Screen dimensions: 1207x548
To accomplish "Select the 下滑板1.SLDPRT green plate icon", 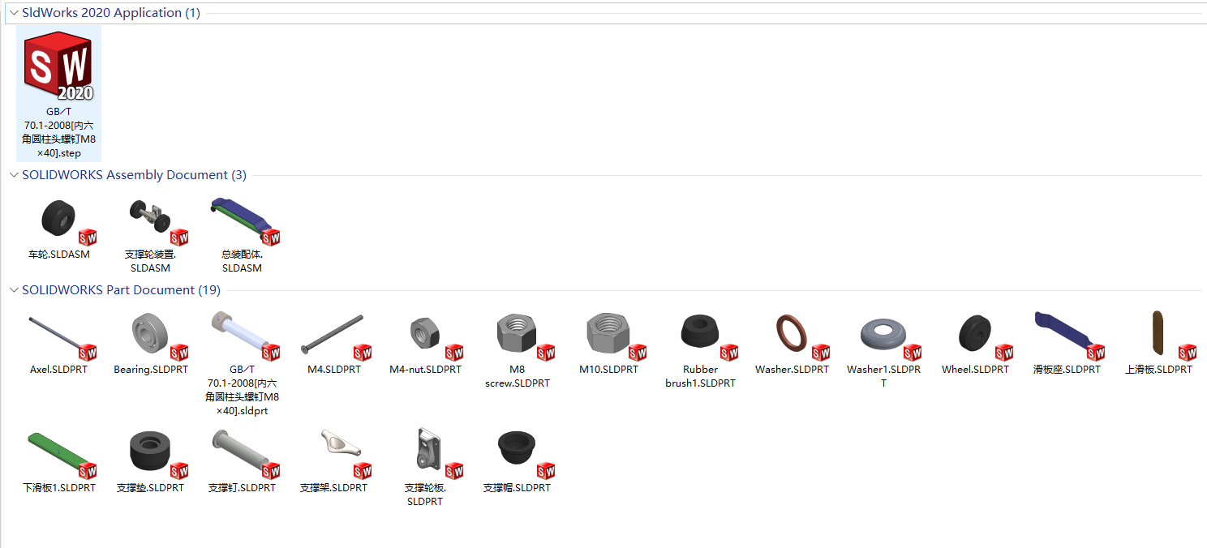I will click(63, 455).
